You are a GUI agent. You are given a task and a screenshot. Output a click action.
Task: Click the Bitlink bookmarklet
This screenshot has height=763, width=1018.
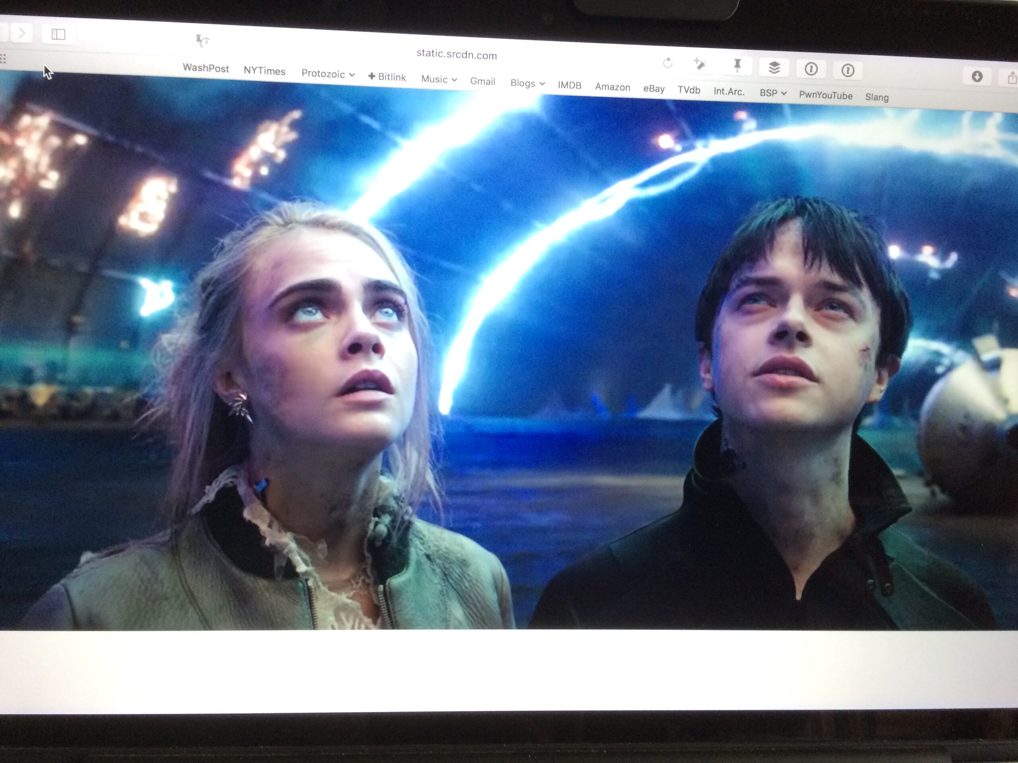pyautogui.click(x=387, y=77)
